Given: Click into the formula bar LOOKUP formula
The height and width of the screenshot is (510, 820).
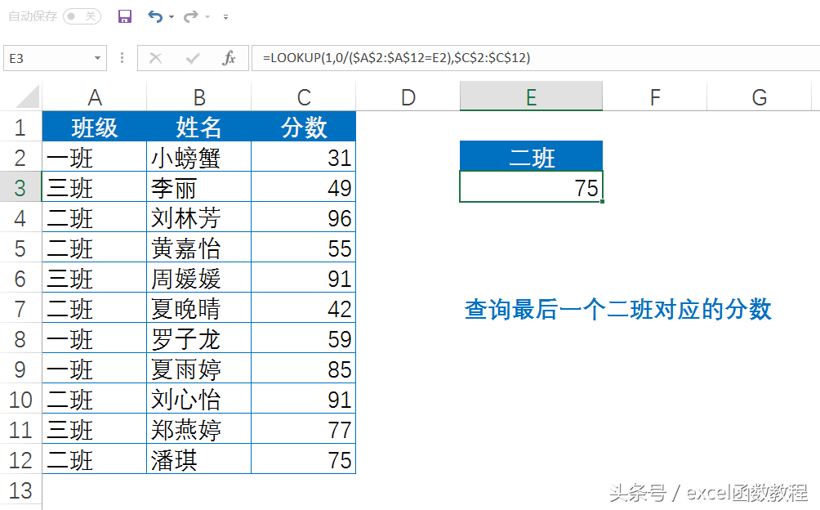Looking at the screenshot, I should click(x=536, y=57).
